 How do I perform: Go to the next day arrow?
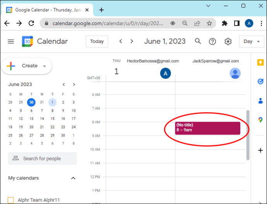132,41
